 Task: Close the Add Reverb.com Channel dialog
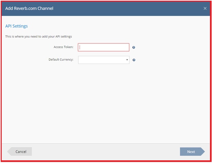coord(205,8)
